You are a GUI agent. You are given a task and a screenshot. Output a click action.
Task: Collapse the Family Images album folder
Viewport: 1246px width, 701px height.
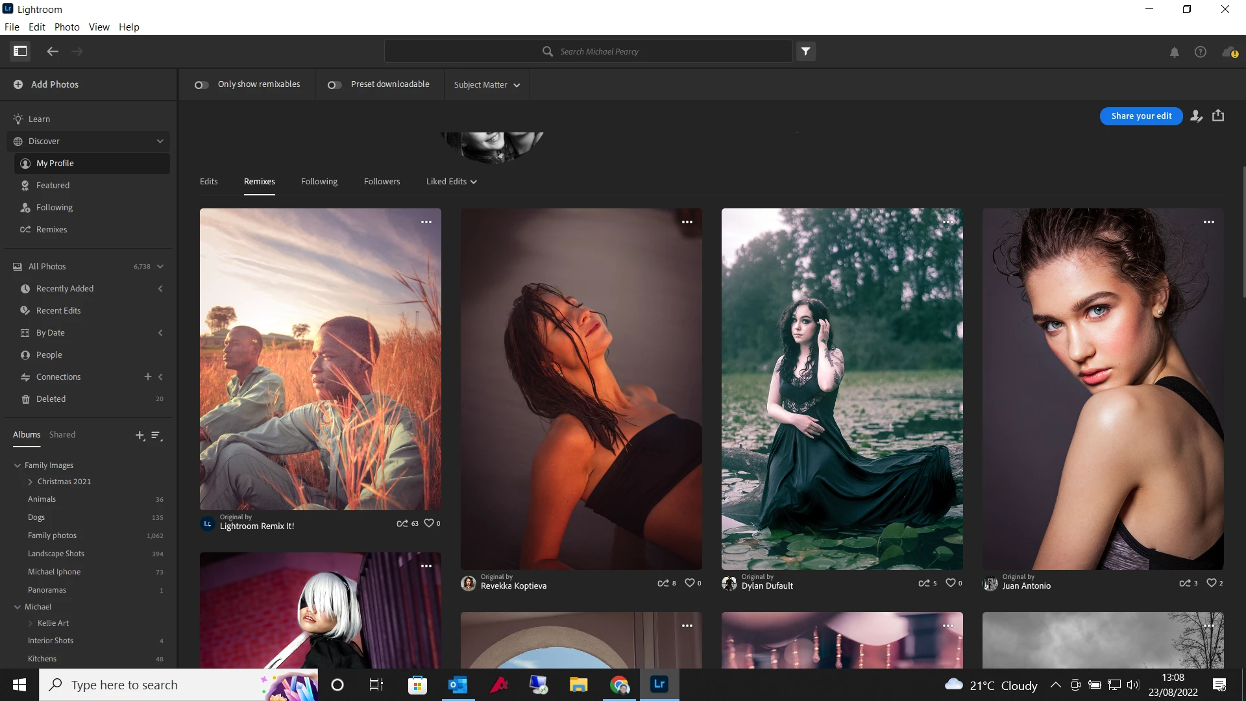18,465
